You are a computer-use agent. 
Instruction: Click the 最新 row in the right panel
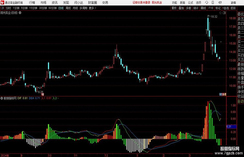pos(241,64)
